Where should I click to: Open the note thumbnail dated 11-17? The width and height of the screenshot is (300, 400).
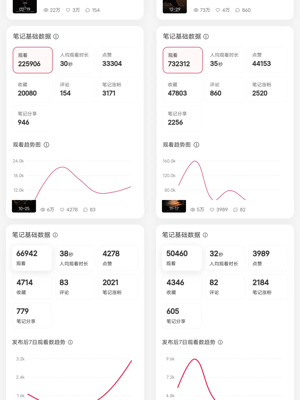174,206
